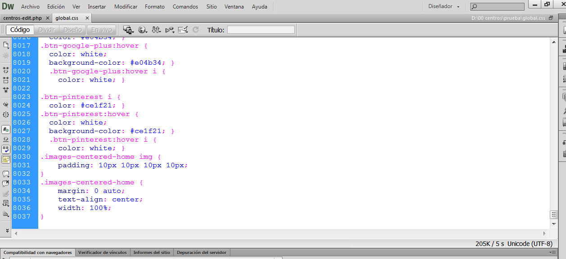Viewport: 566px width, 259px height.
Task: Click the Preview in browser globe icon
Action: click(143, 30)
